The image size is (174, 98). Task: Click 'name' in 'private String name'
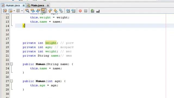(55, 56)
